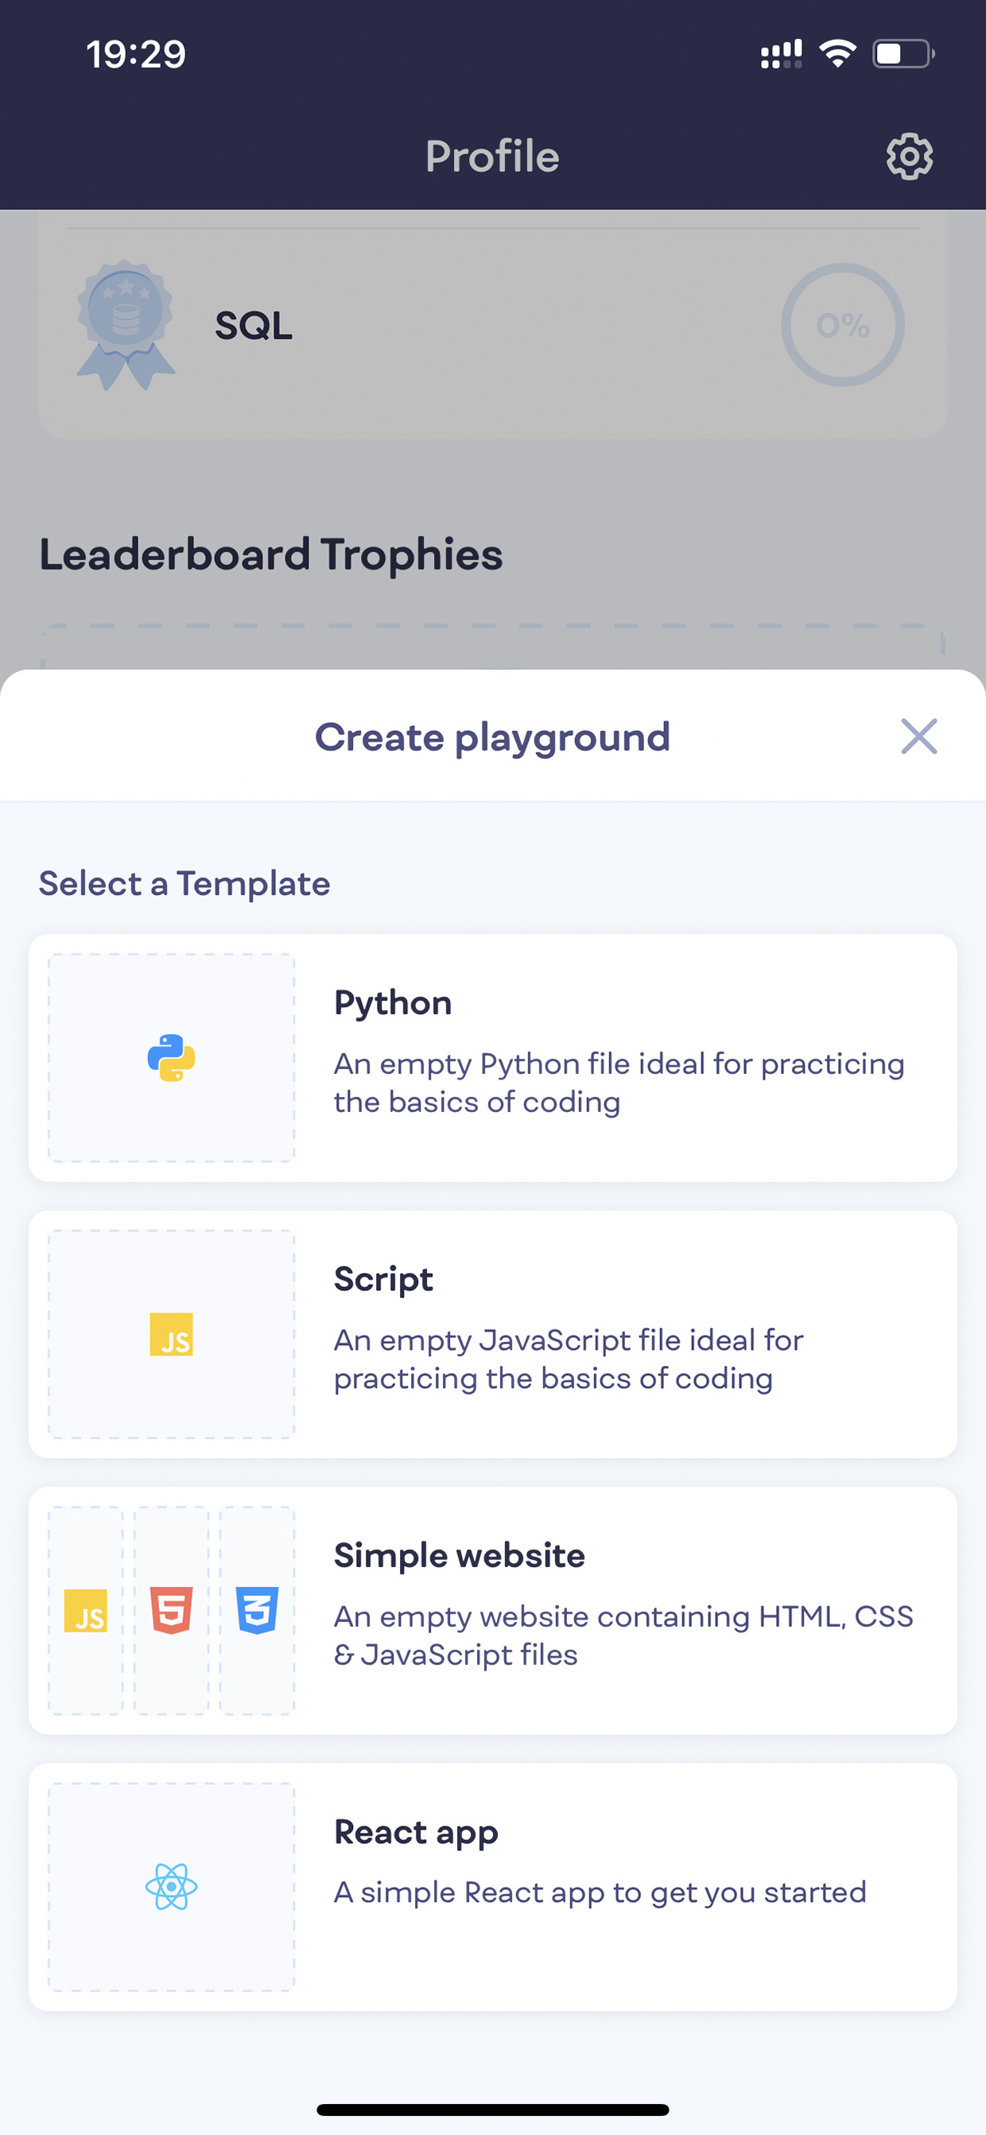Open the SQL course row
Screen dimensions: 986x2135
click(493, 325)
